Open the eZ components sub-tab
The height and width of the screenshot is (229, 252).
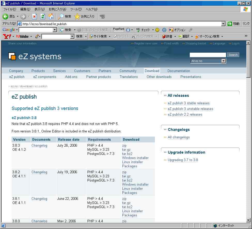point(45,77)
